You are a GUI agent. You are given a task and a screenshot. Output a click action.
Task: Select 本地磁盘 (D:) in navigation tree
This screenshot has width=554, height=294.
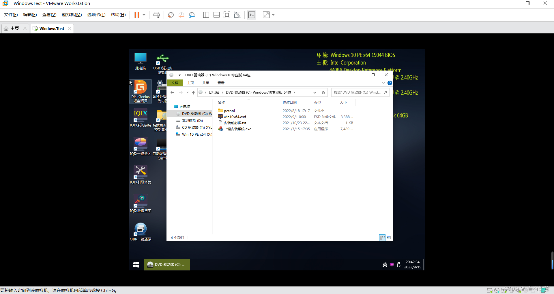(190, 121)
